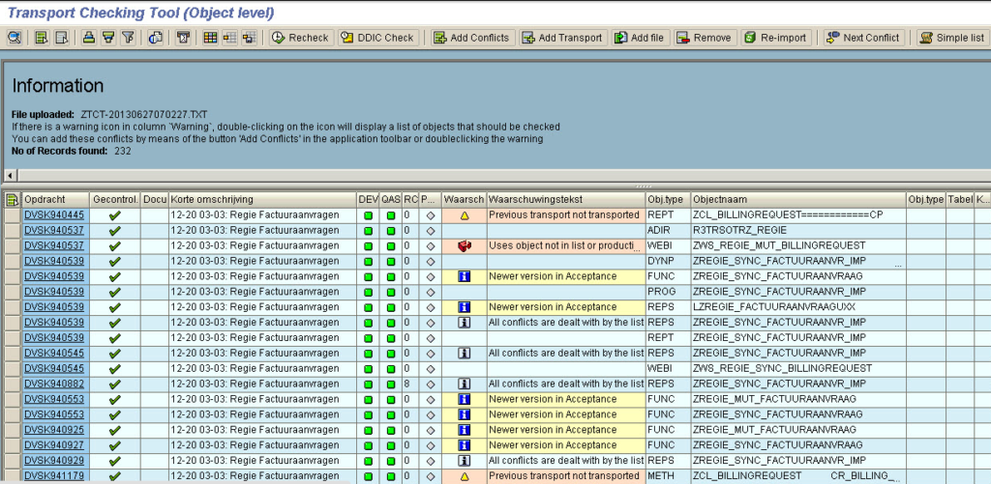Click the Recheck button
991x484 pixels.
tap(300, 38)
